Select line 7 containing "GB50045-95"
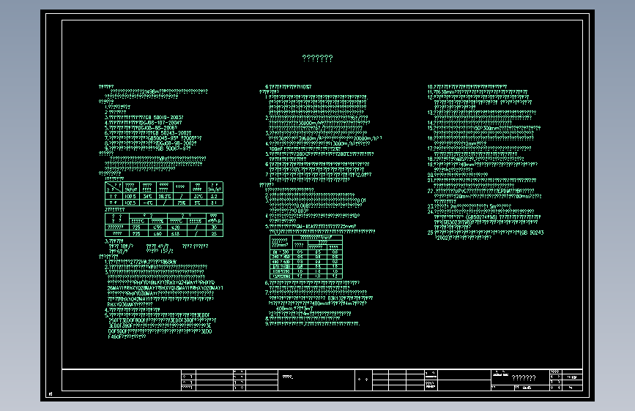The image size is (635, 411). pos(152,138)
